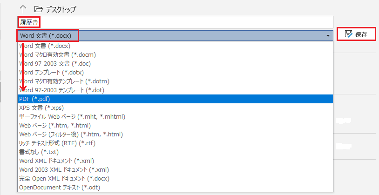This screenshot has height=195, width=379.
Task: Click the save floppy disk icon
Action: pos(348,34)
